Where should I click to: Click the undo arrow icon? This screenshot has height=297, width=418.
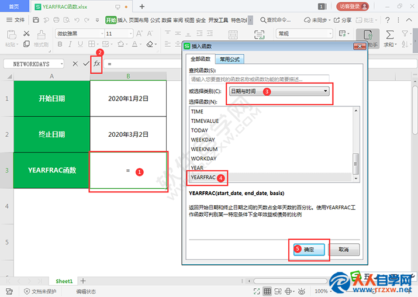(77, 20)
